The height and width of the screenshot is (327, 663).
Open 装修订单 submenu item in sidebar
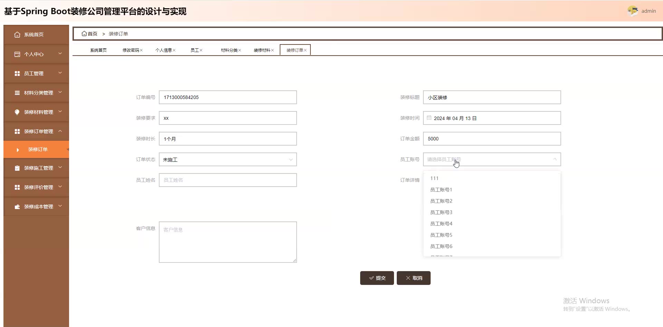pos(36,149)
